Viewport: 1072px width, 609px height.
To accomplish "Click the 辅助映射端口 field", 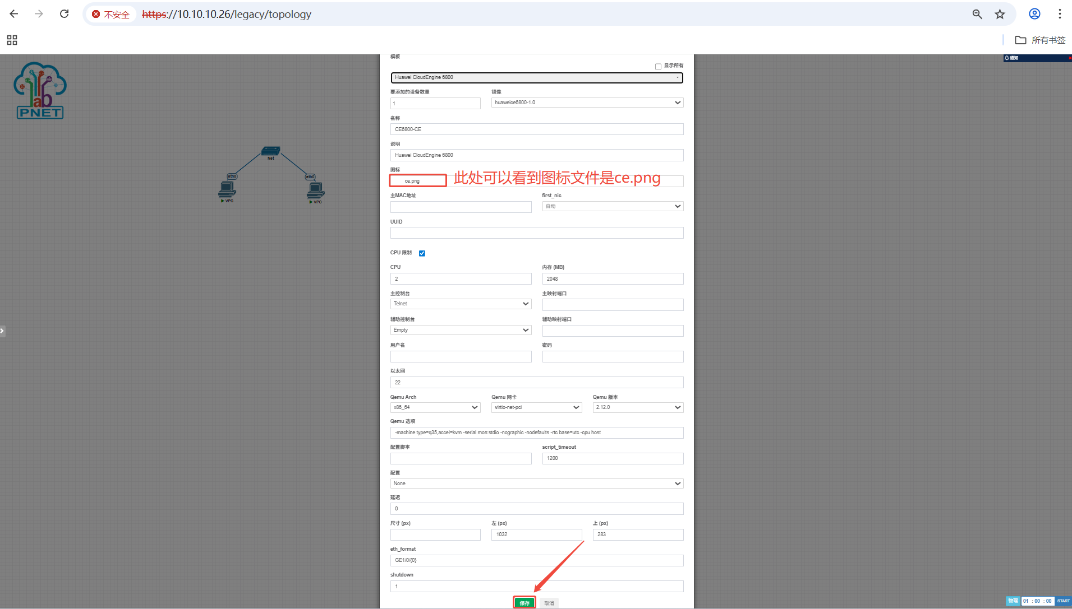I will pyautogui.click(x=613, y=331).
